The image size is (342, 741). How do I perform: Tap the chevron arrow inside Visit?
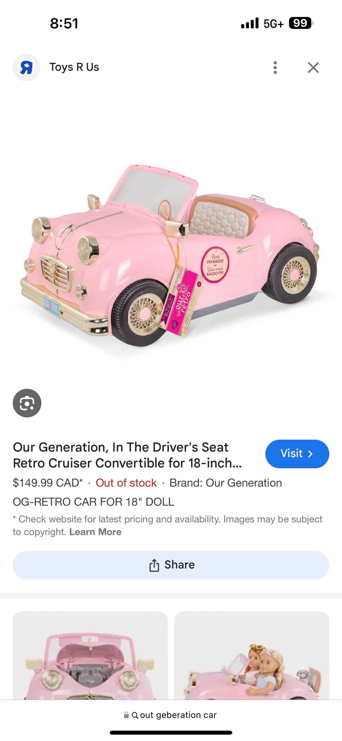click(310, 454)
